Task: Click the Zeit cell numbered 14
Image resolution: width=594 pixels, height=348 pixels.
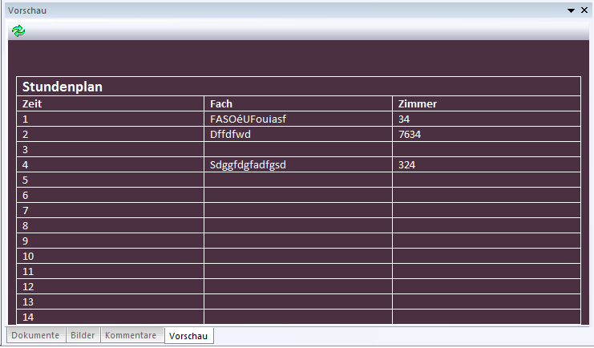Action: click(28, 317)
